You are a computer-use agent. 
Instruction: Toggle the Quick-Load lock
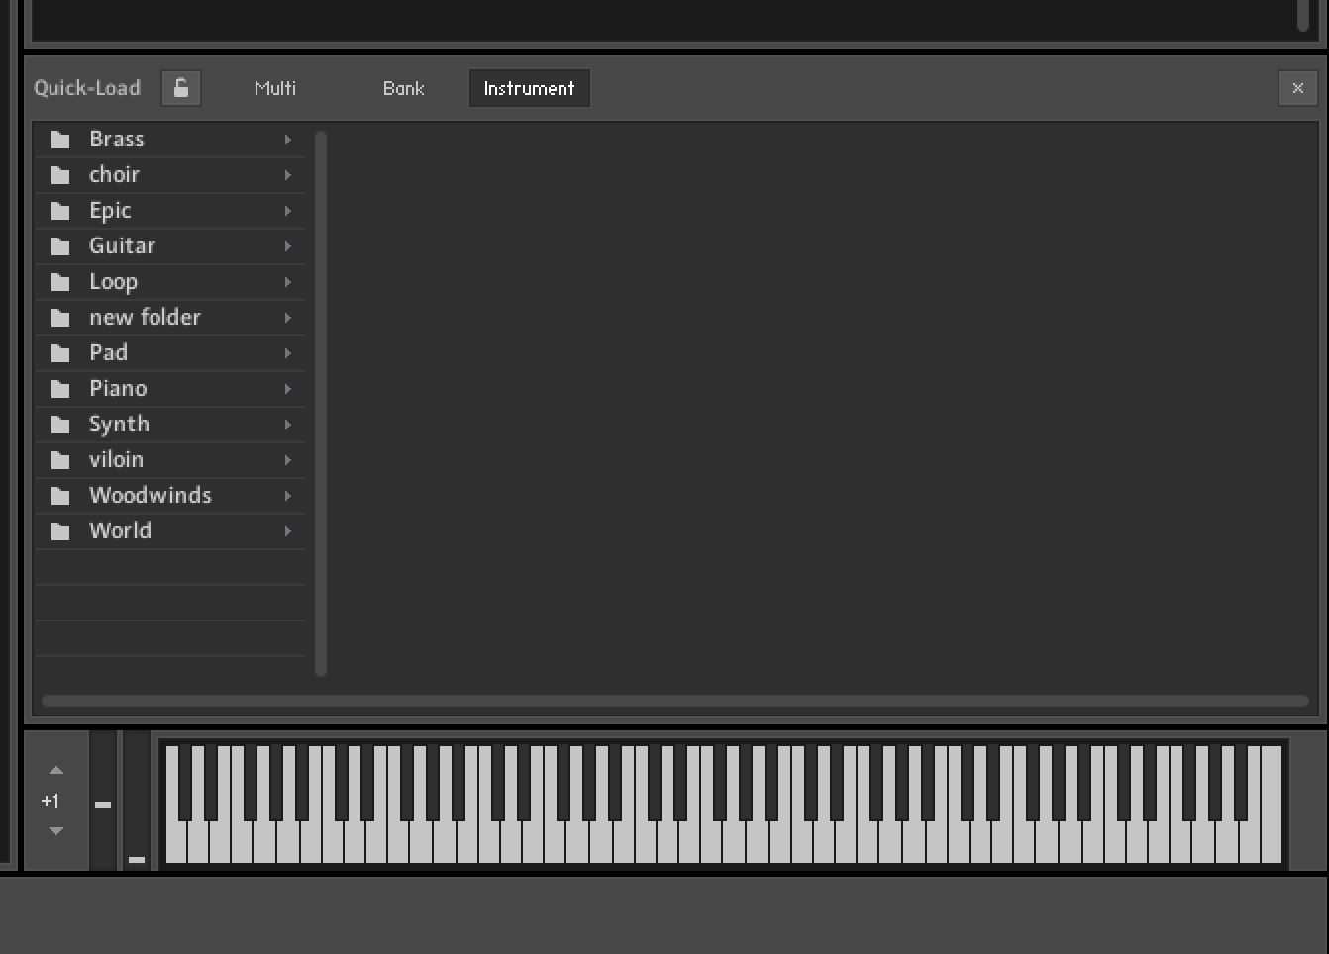coord(180,88)
